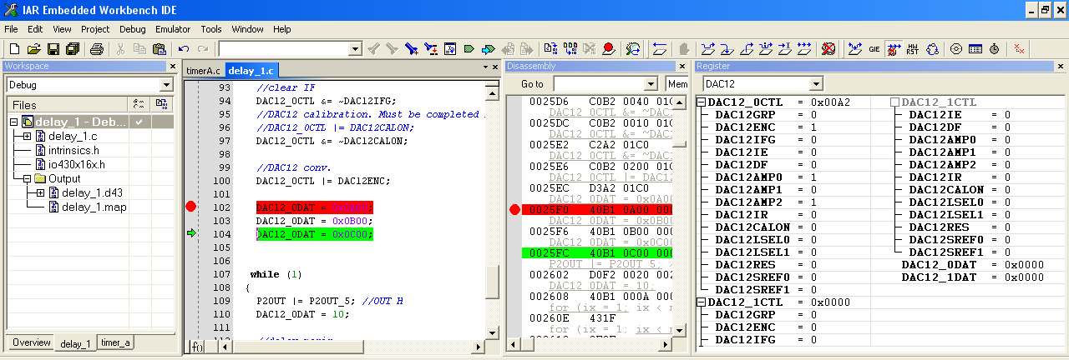Expand the delay_1.c tree node
The image size is (1069, 360).
coord(27,136)
